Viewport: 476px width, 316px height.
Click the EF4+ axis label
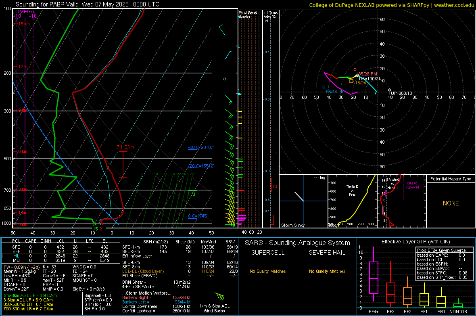point(374,312)
